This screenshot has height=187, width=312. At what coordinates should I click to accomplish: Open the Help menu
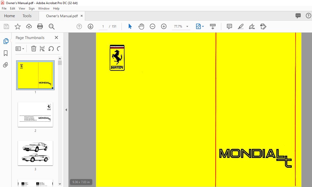click(x=56, y=8)
